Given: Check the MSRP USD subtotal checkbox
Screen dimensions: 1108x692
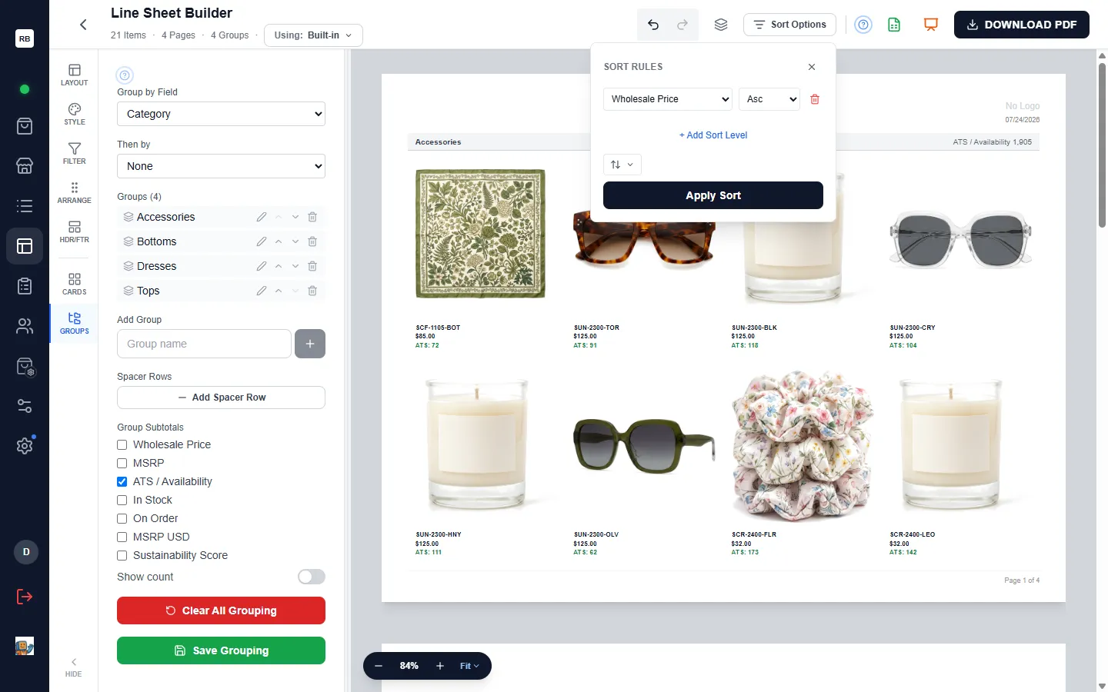Looking at the screenshot, I should coord(122,537).
